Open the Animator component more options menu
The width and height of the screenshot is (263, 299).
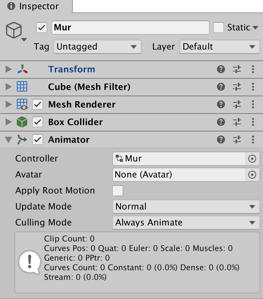253,140
